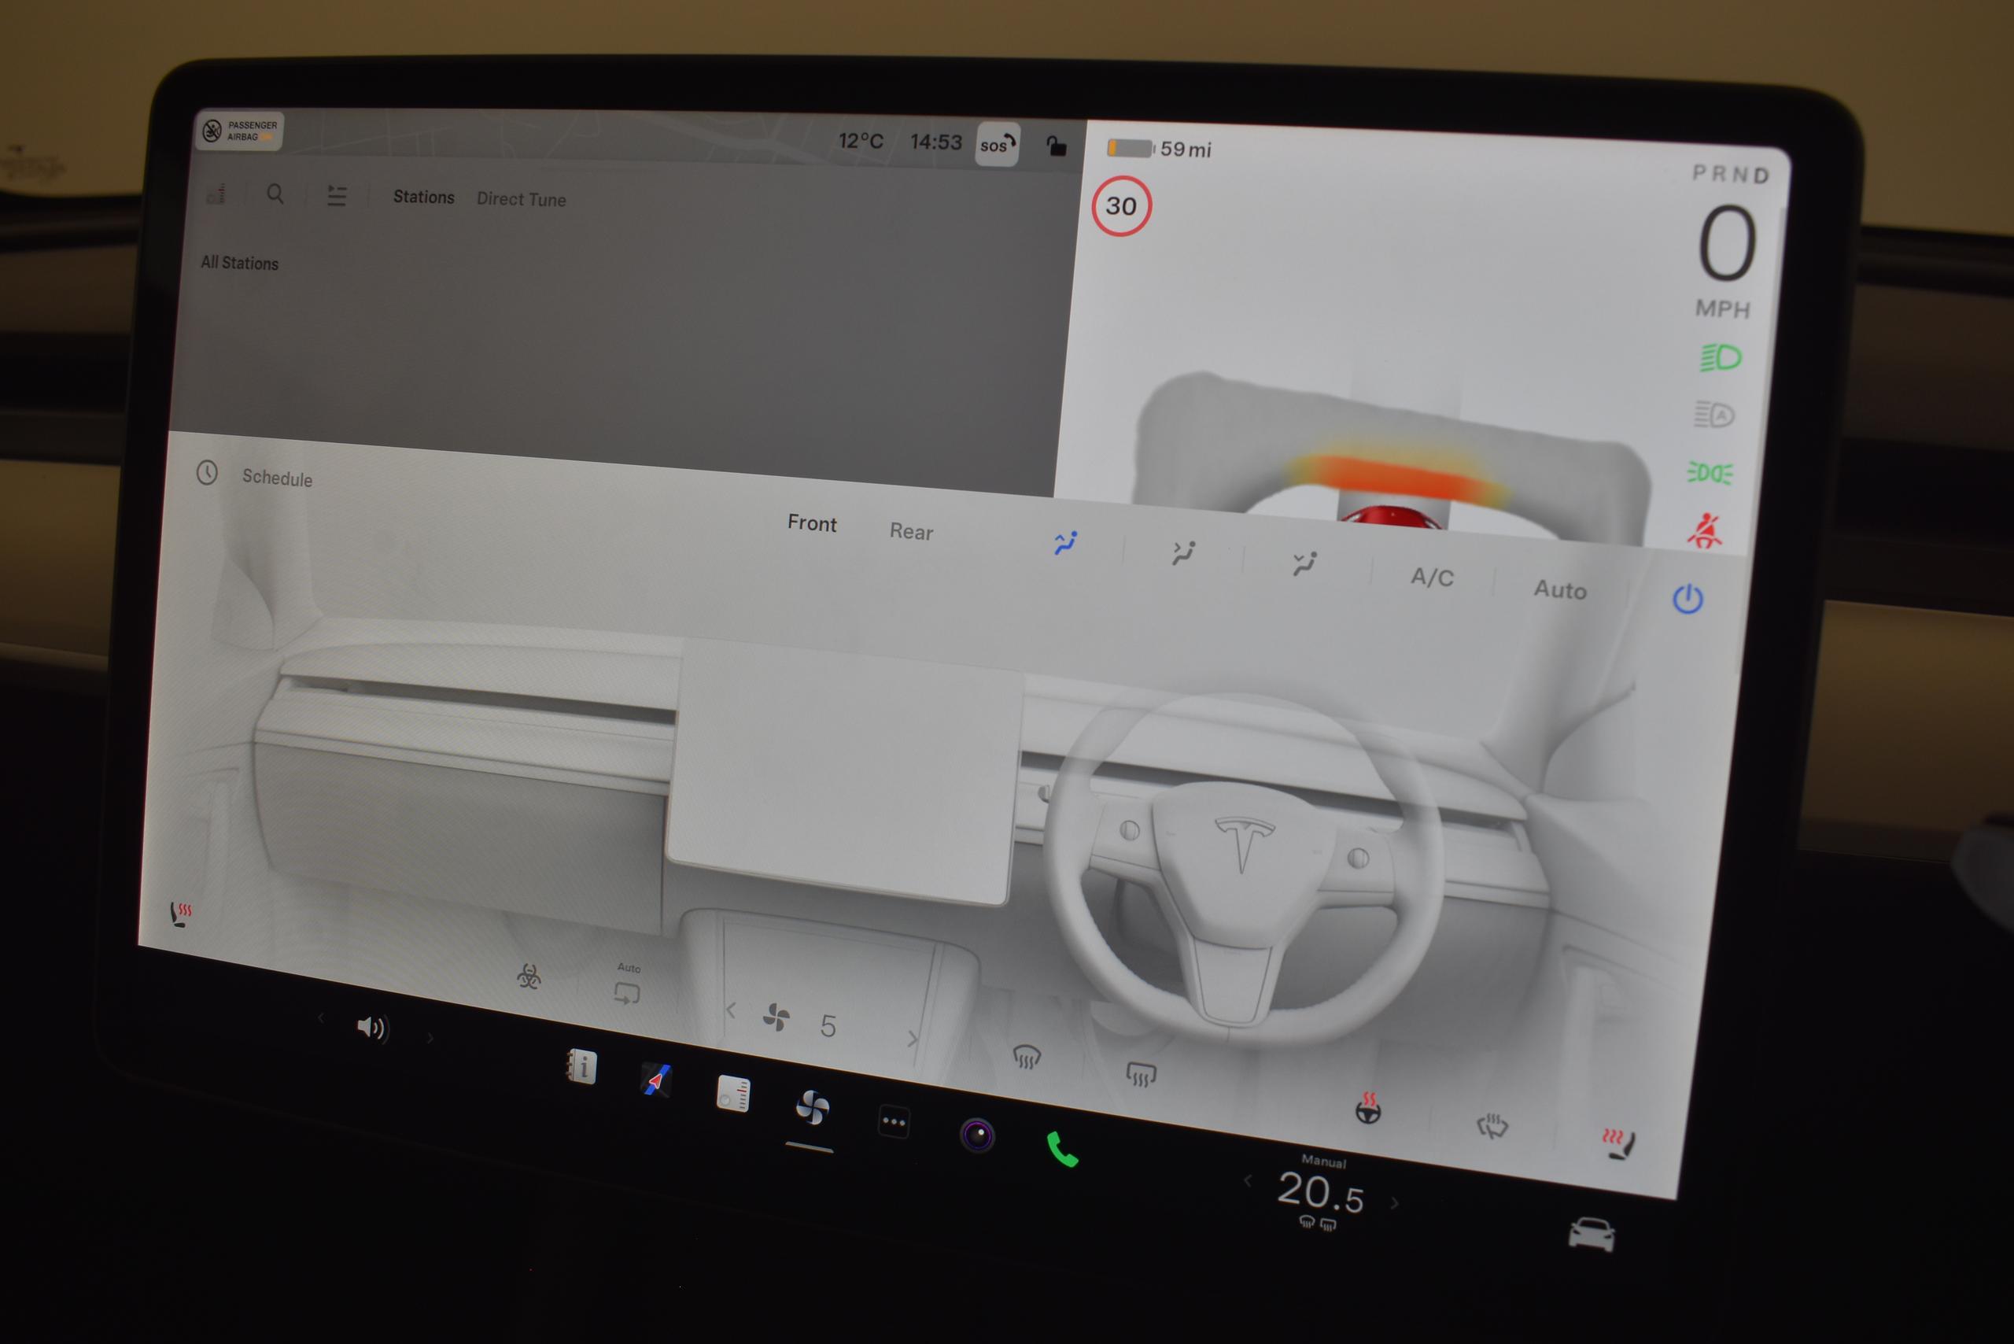Open the owner's manual icon
The width and height of the screenshot is (2014, 1344).
[582, 1067]
